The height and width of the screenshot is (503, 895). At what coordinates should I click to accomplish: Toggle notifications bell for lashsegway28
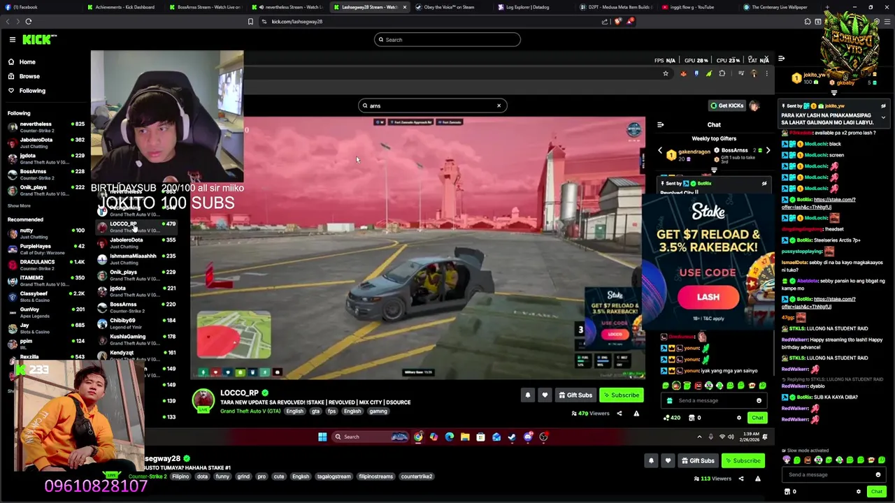(x=651, y=461)
